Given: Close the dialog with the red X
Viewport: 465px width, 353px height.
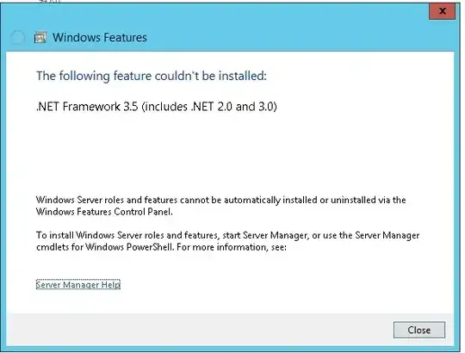Looking at the screenshot, I should pos(442,11).
